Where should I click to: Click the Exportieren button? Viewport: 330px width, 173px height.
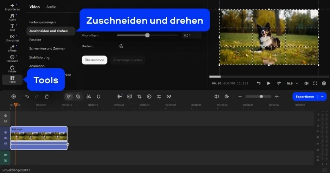[x=305, y=96]
